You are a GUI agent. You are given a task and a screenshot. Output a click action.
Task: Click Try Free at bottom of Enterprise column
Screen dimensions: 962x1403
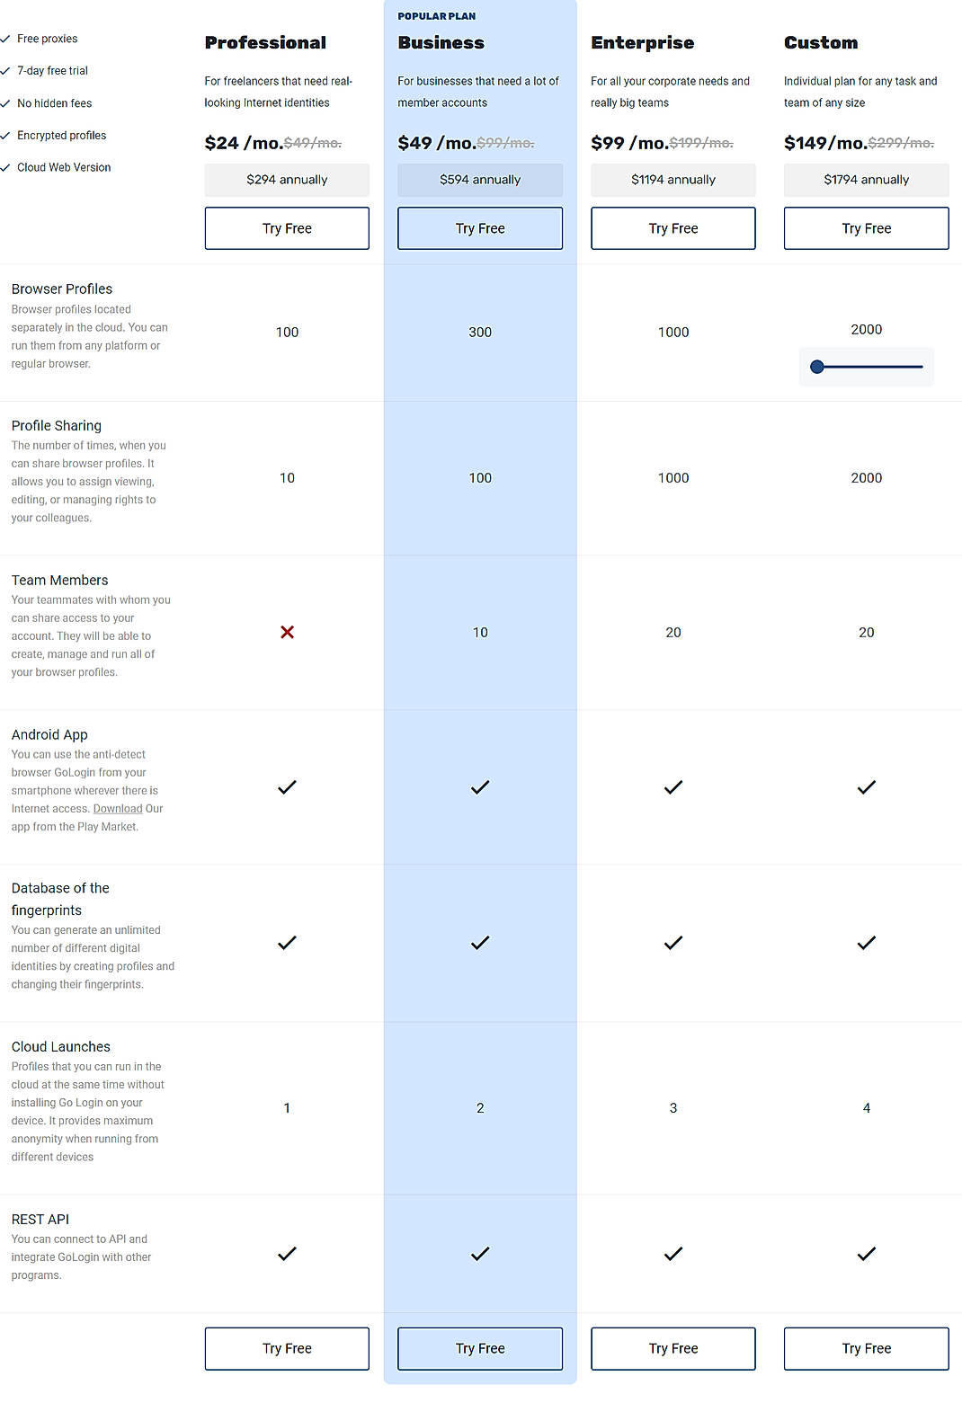click(x=673, y=1348)
